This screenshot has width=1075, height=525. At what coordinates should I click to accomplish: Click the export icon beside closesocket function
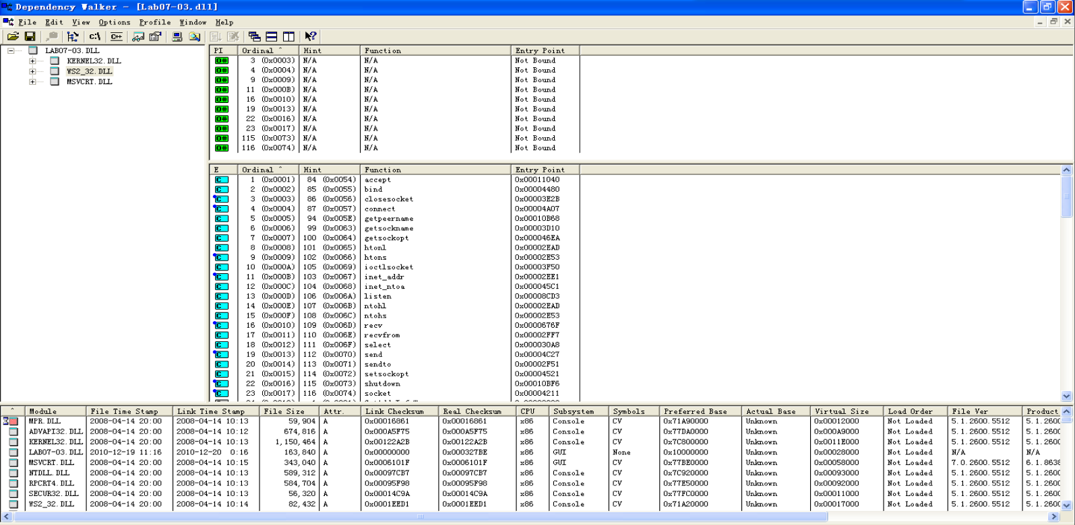point(221,199)
